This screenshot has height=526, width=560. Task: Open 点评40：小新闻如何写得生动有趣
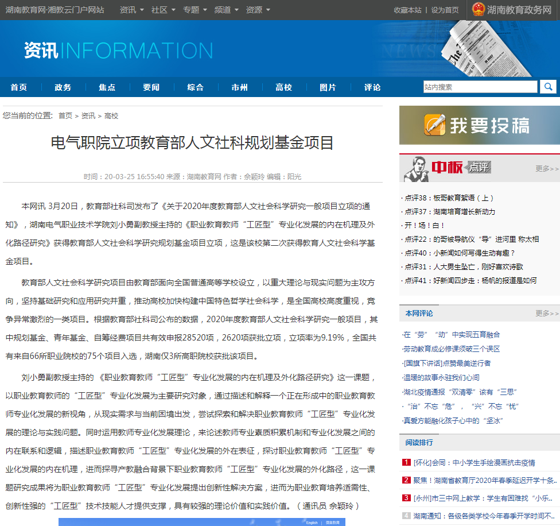(460, 253)
